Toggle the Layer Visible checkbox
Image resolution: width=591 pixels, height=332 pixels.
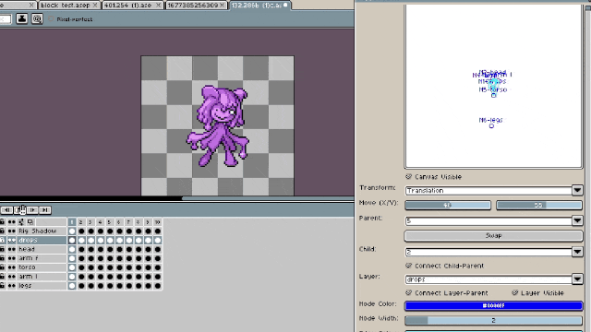pyautogui.click(x=515, y=293)
